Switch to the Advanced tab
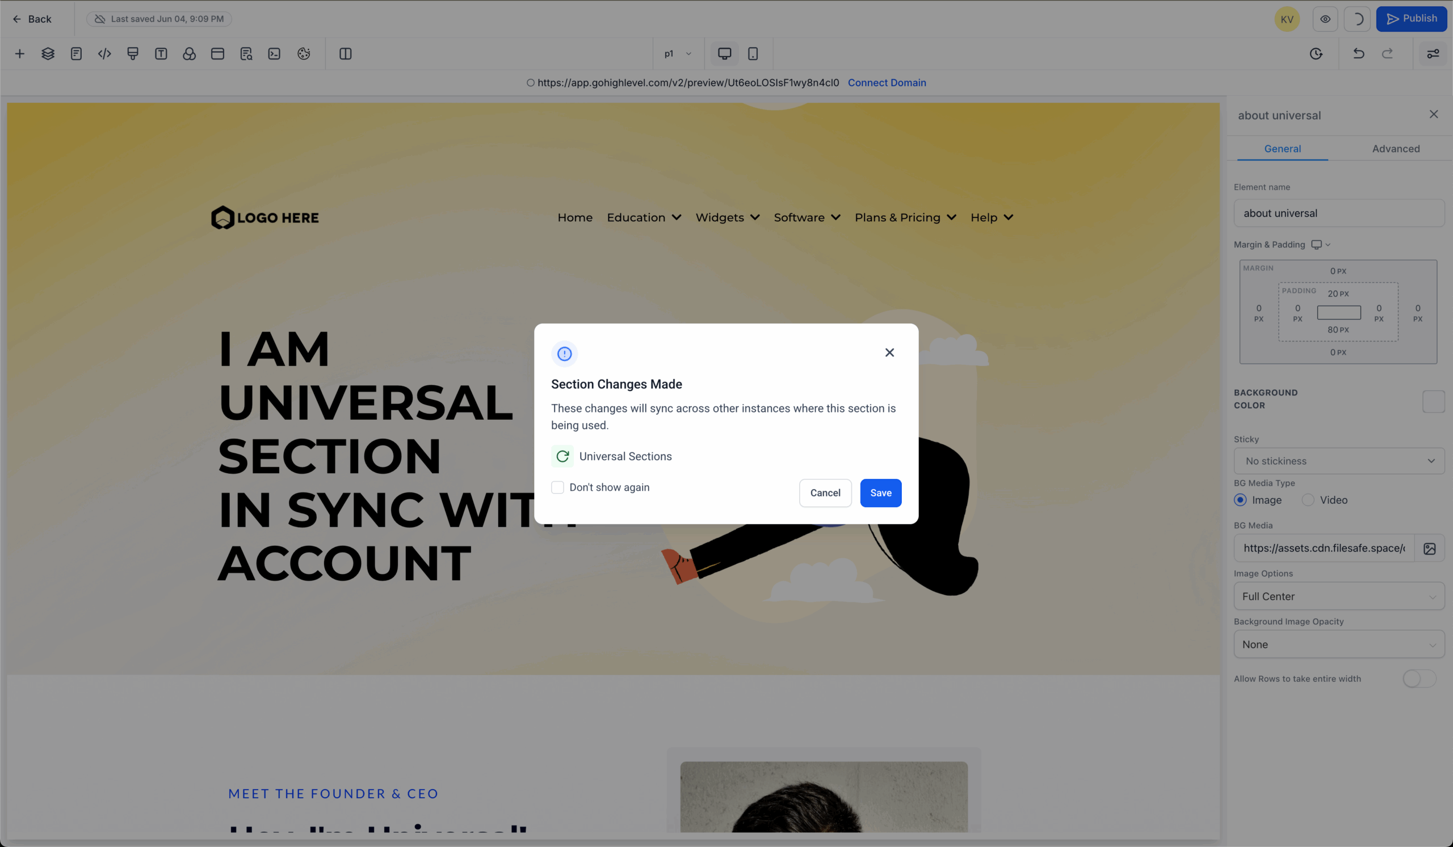Screen dimensions: 1453x847 [x=1395, y=149]
